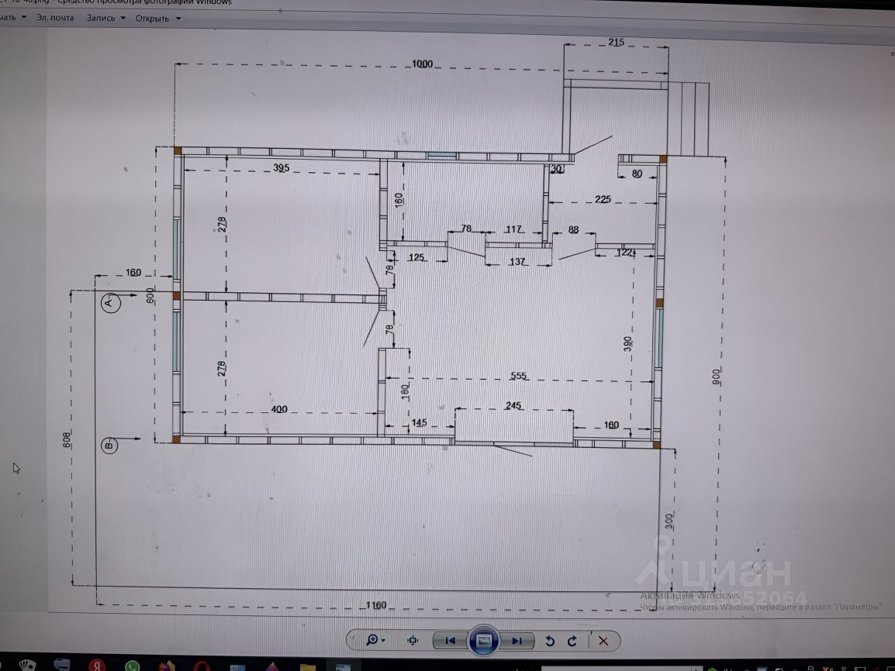This screenshot has height=671, width=895.
Task: Open the zoom magnifier control
Action: click(x=372, y=640)
